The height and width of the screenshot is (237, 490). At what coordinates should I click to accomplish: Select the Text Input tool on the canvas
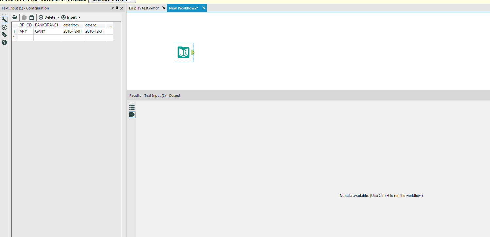click(x=183, y=52)
